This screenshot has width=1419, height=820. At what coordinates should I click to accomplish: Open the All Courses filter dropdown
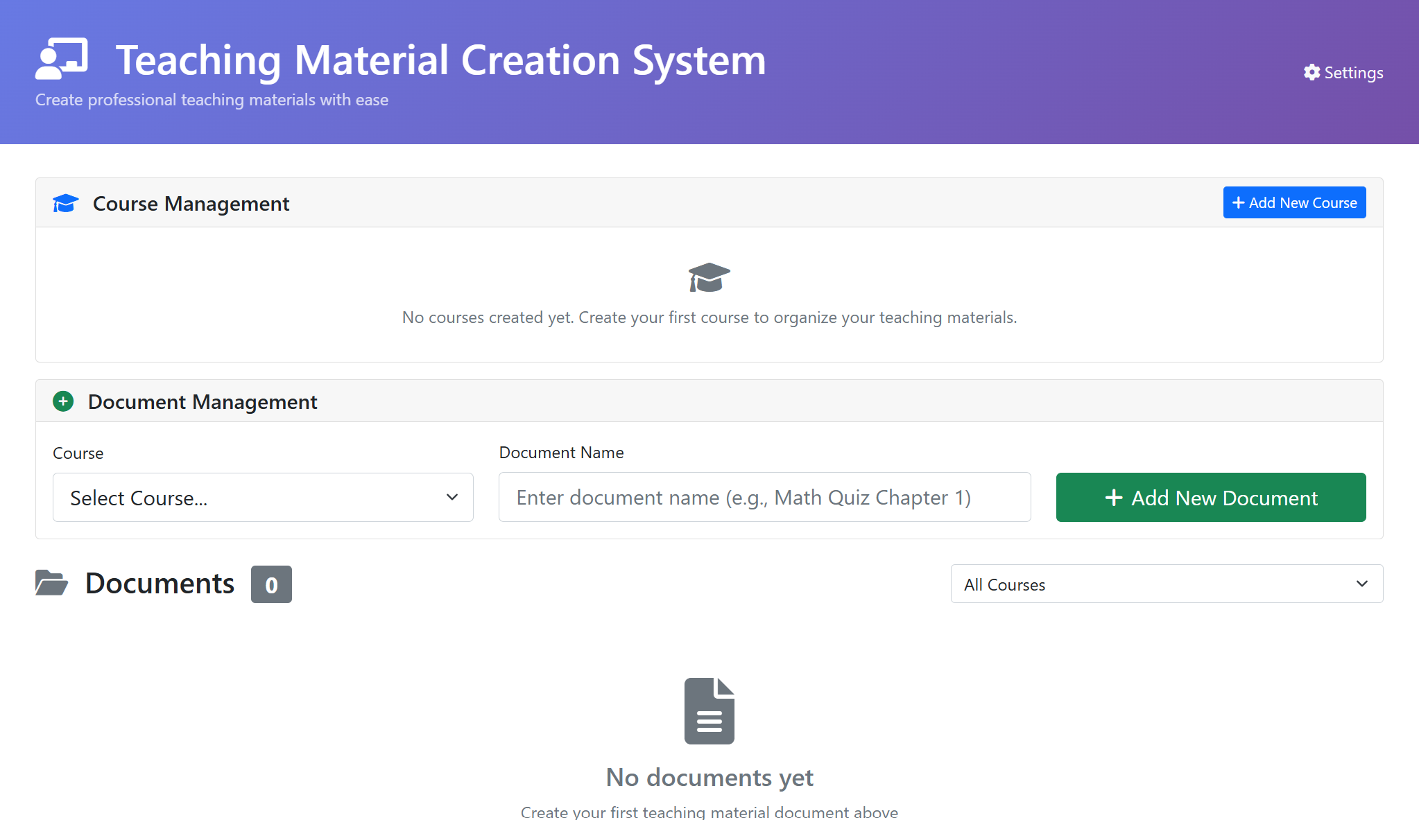[x=1166, y=584]
